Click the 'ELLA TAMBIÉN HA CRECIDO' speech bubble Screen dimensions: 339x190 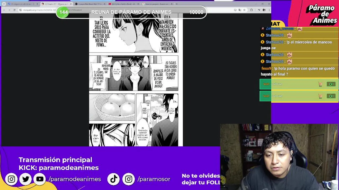coord(168,33)
